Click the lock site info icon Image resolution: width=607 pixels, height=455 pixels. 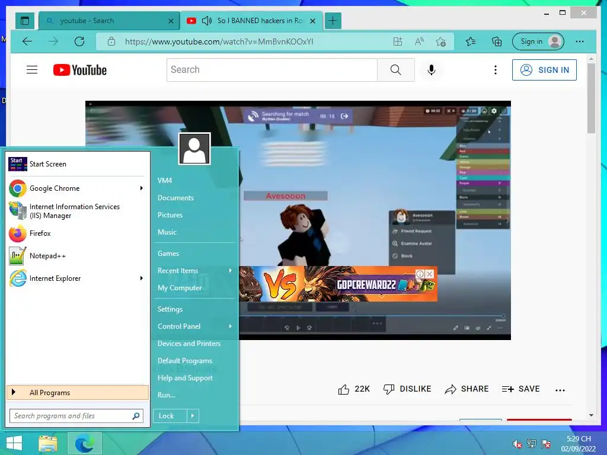[111, 41]
